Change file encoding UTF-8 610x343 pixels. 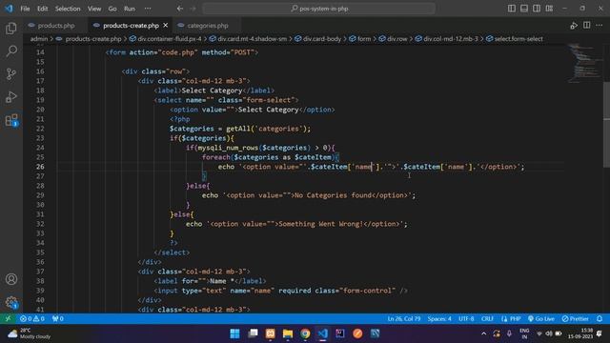(x=466, y=318)
